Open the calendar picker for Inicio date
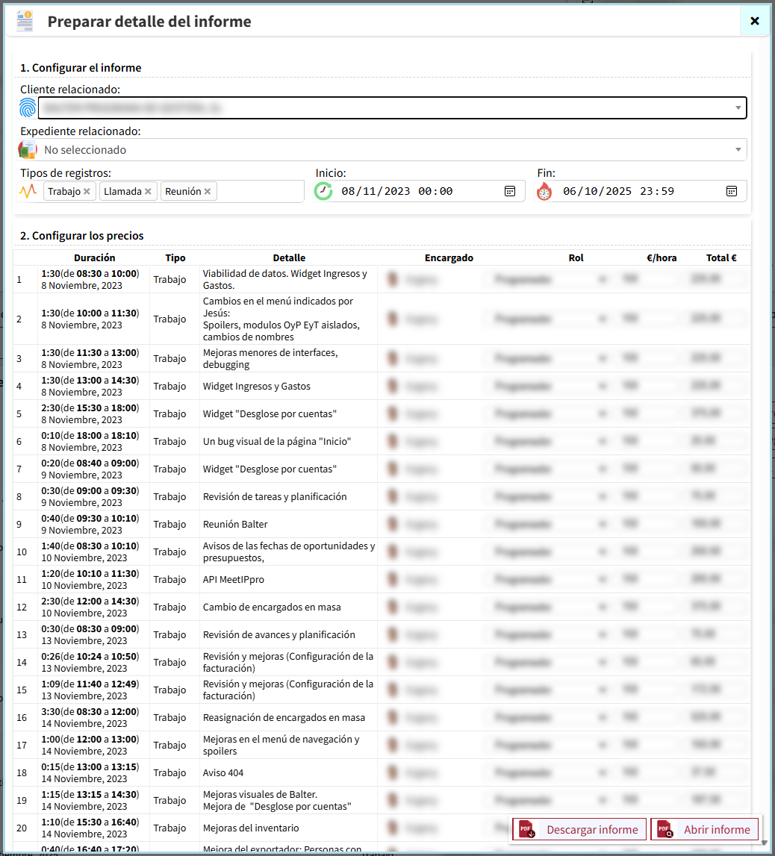The width and height of the screenshot is (775, 856). pyautogui.click(x=510, y=191)
